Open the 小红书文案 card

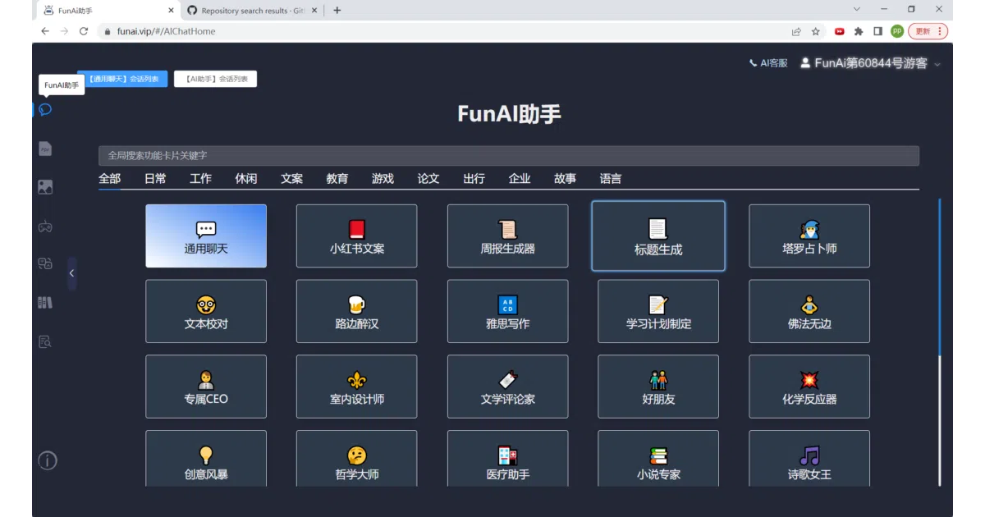356,236
